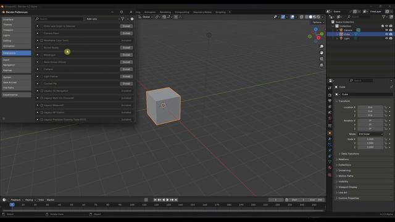Click the outliner filter funnel icon
This screenshot has height=222, width=395.
pyautogui.click(x=384, y=17)
